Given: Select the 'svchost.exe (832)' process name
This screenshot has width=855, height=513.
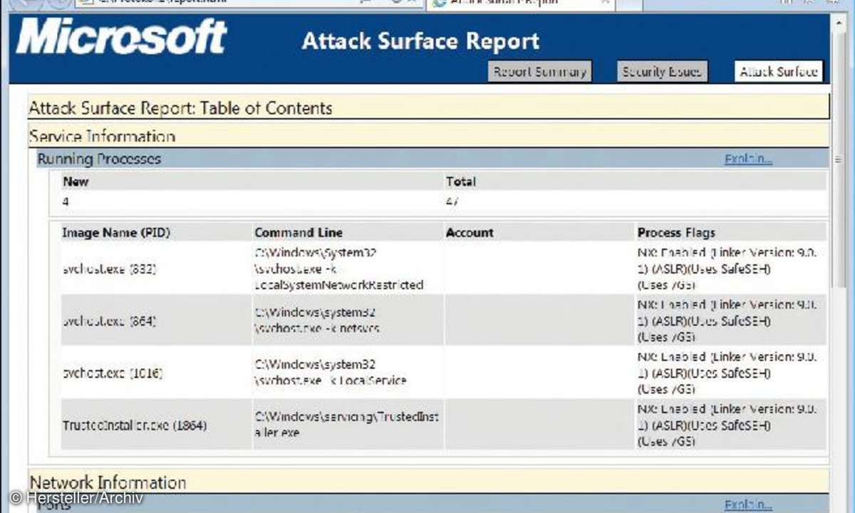Looking at the screenshot, I should (x=109, y=269).
